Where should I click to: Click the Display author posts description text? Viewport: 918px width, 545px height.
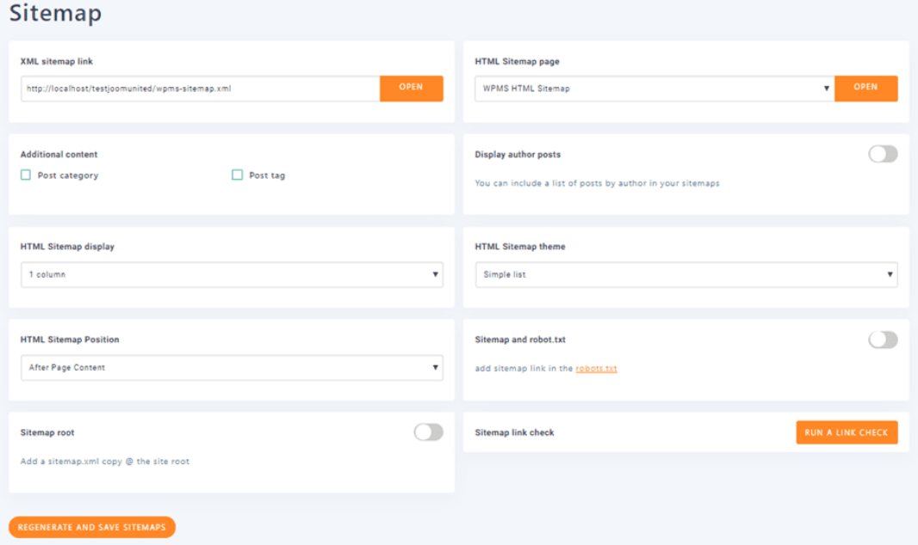click(597, 183)
